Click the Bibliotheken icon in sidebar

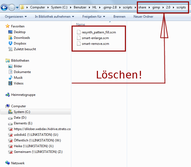[8, 61]
